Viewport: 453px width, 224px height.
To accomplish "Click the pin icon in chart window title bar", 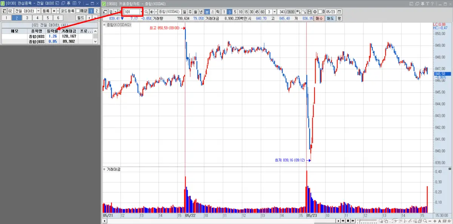I will 423,4.
